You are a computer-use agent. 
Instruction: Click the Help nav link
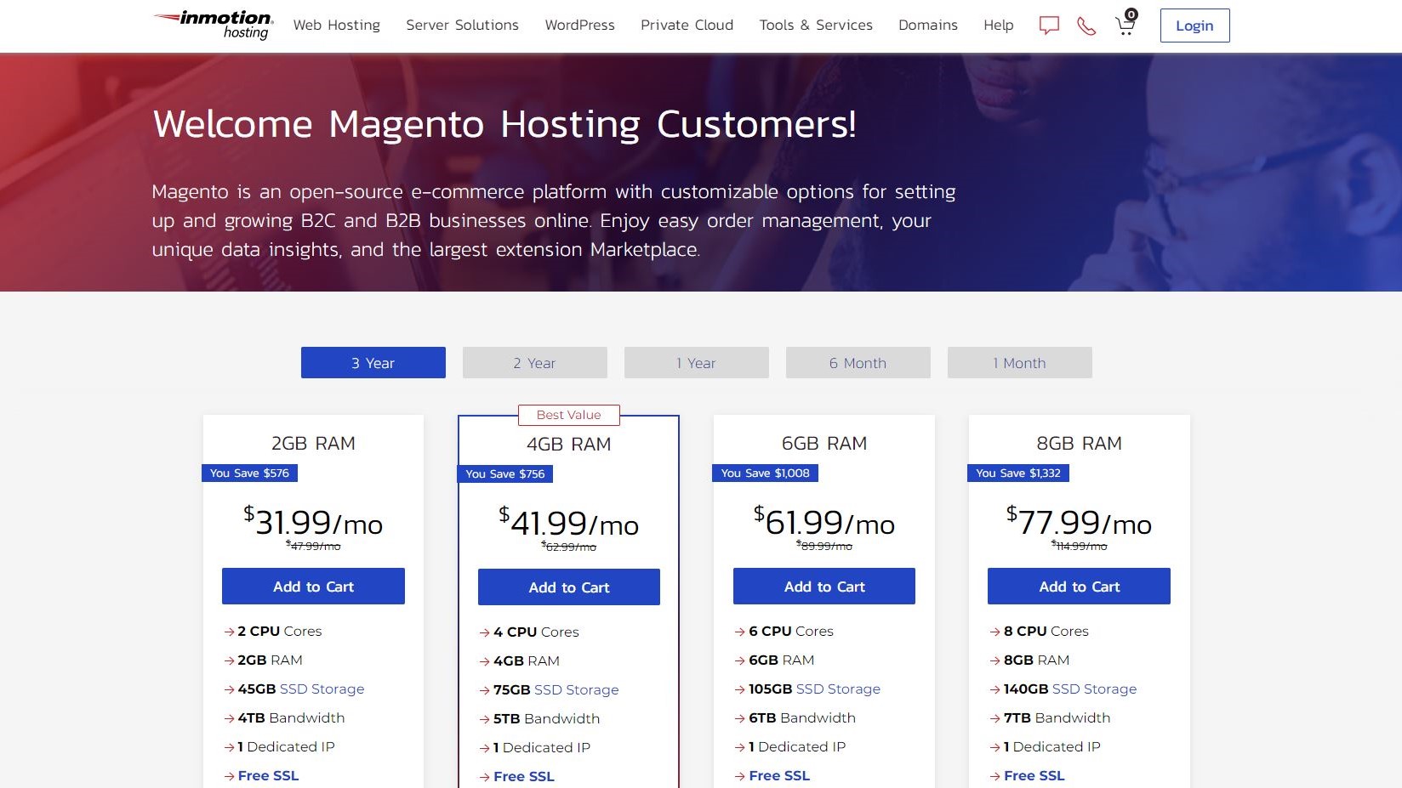click(997, 26)
